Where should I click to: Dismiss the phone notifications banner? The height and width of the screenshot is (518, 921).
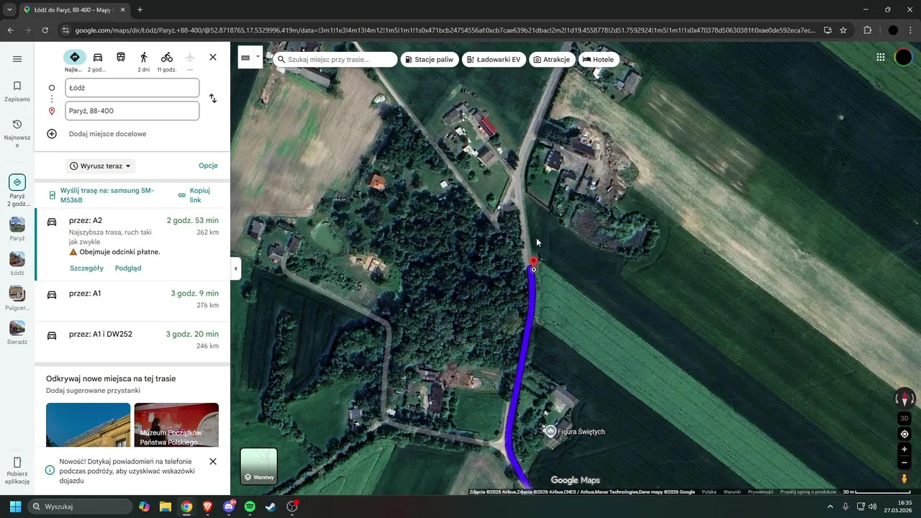click(x=213, y=461)
